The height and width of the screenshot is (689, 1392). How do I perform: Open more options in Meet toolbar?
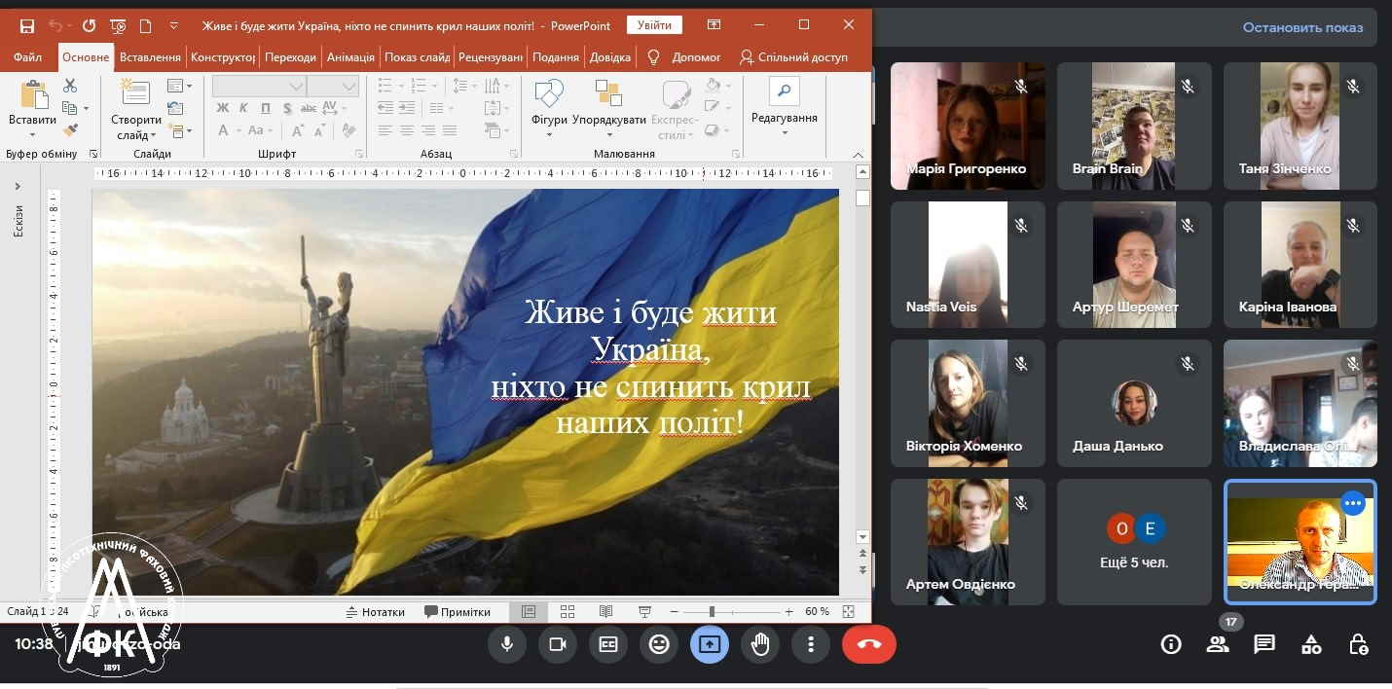pyautogui.click(x=811, y=644)
